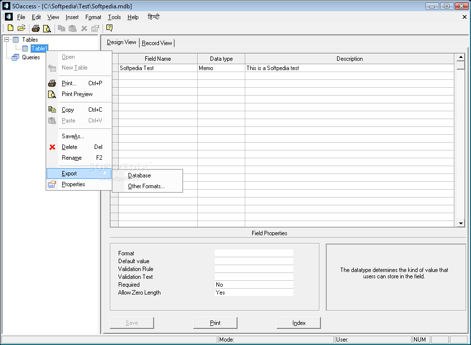
Task: Click the Required field showing No
Action: click(x=254, y=284)
